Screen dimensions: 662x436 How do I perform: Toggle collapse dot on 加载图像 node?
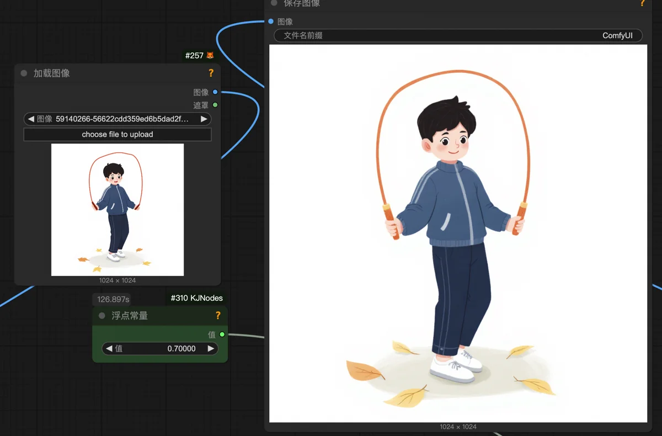click(x=24, y=73)
